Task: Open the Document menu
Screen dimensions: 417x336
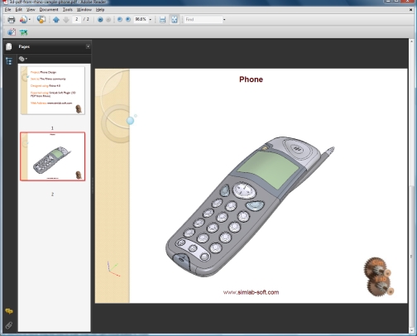Action: 49,10
